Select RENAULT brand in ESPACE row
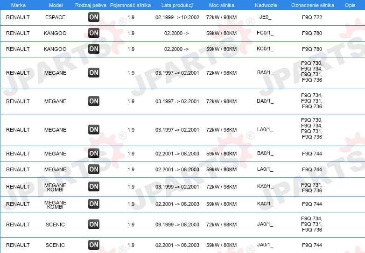Screen dimensions: 365x253 pyautogui.click(x=18, y=17)
